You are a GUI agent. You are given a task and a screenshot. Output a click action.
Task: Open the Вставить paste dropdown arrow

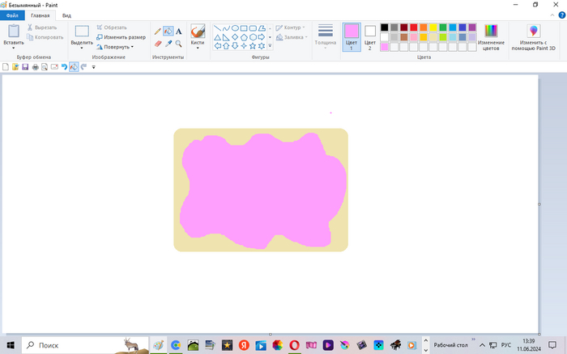(14, 48)
